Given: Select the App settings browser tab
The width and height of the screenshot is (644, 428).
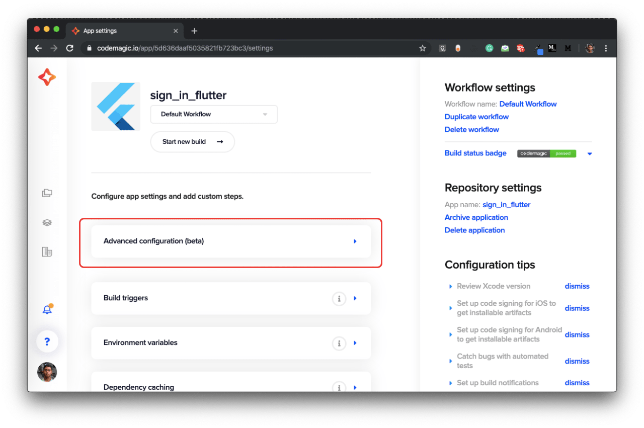Looking at the screenshot, I should (124, 31).
